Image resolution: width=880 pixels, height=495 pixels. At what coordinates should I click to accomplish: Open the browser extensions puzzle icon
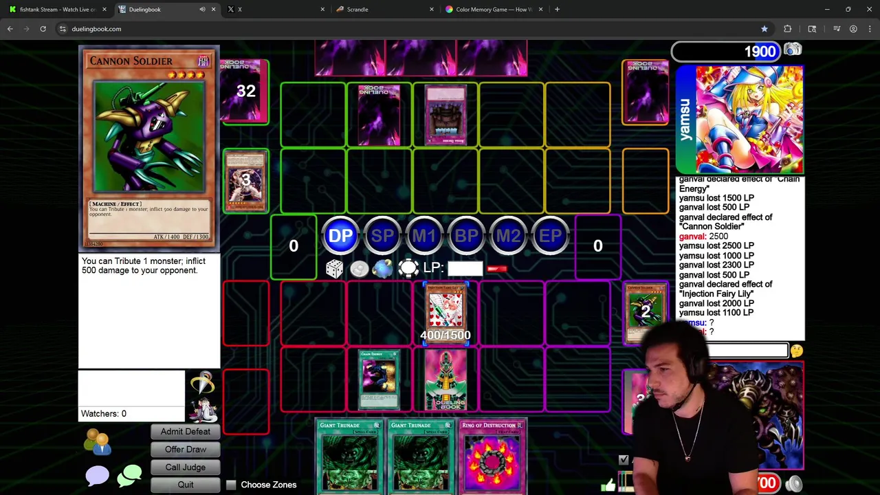pyautogui.click(x=788, y=29)
